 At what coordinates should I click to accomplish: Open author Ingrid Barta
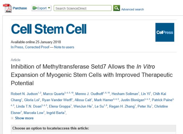point(58,113)
